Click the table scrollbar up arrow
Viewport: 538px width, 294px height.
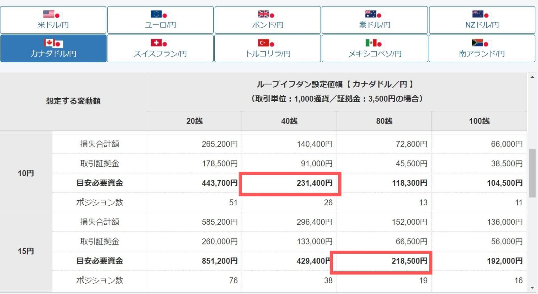532,77
